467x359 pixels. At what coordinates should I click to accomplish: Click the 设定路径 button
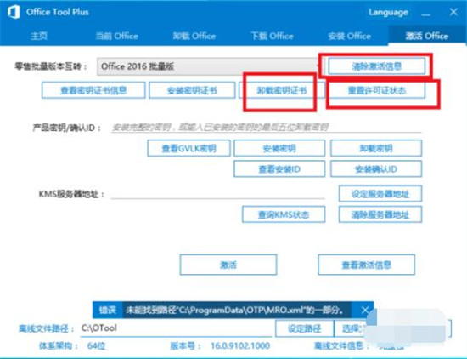(304, 328)
